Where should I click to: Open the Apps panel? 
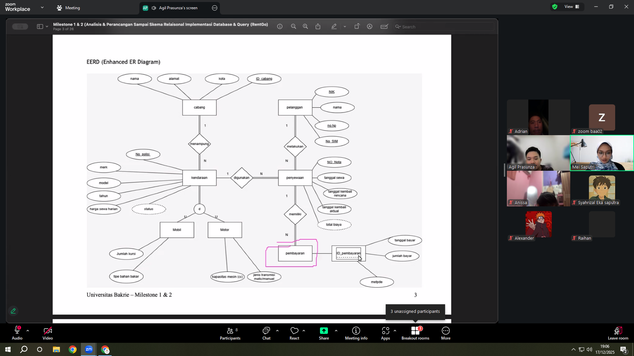coord(385,333)
